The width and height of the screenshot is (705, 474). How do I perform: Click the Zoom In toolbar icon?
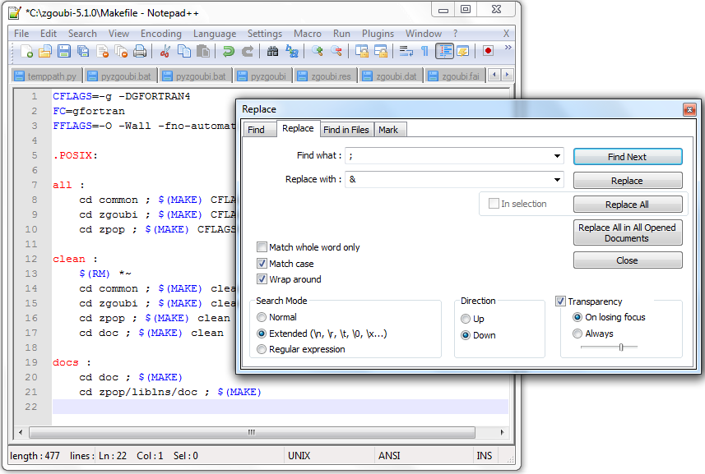317,51
